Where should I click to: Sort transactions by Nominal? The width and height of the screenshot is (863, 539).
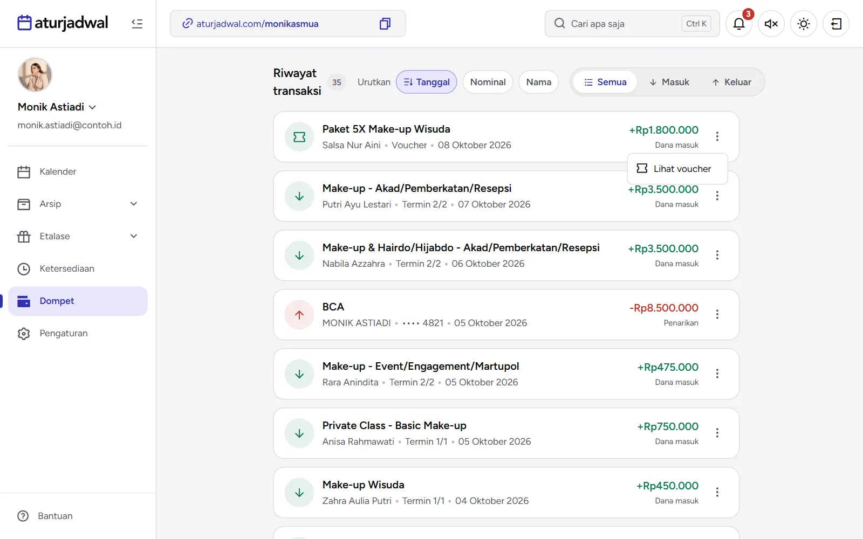coord(488,82)
